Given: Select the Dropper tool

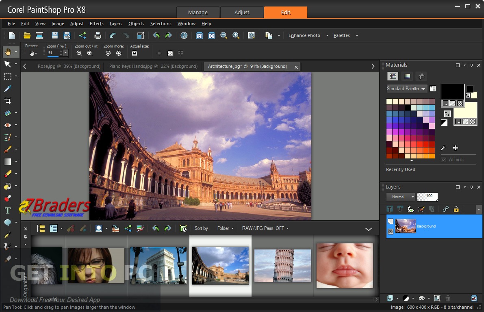Looking at the screenshot, I should tap(8, 89).
